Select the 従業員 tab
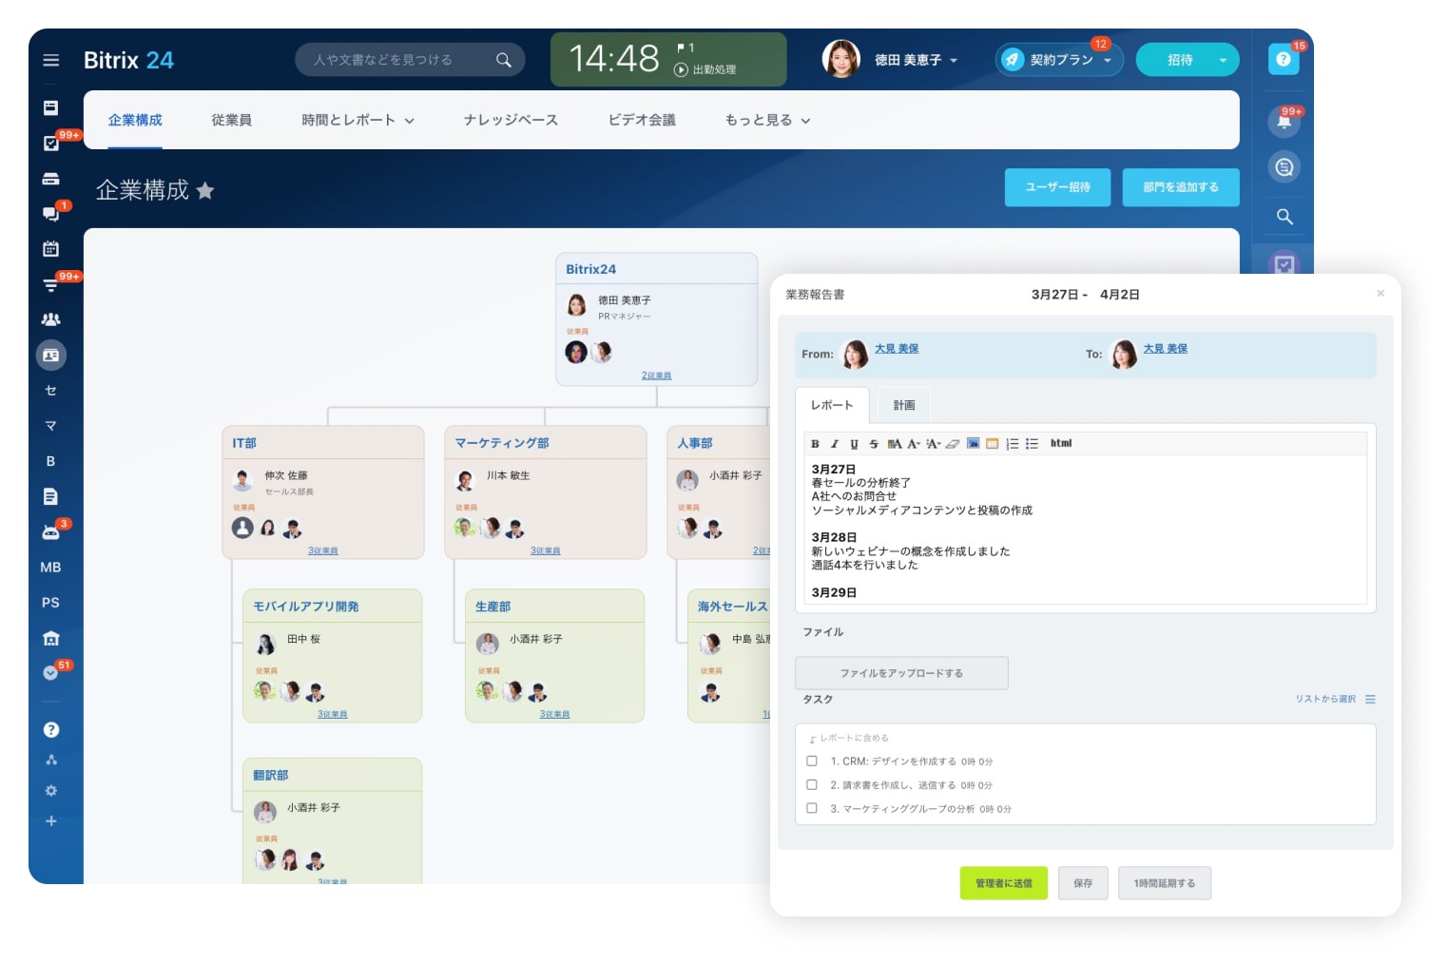1449x964 pixels. (x=231, y=120)
